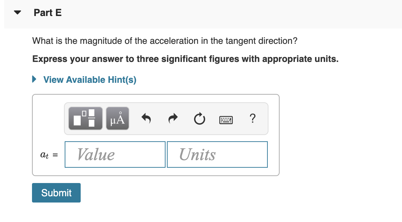The width and height of the screenshot is (402, 222).
Task: Click the triangle next to Part E
Action: [x=17, y=12]
